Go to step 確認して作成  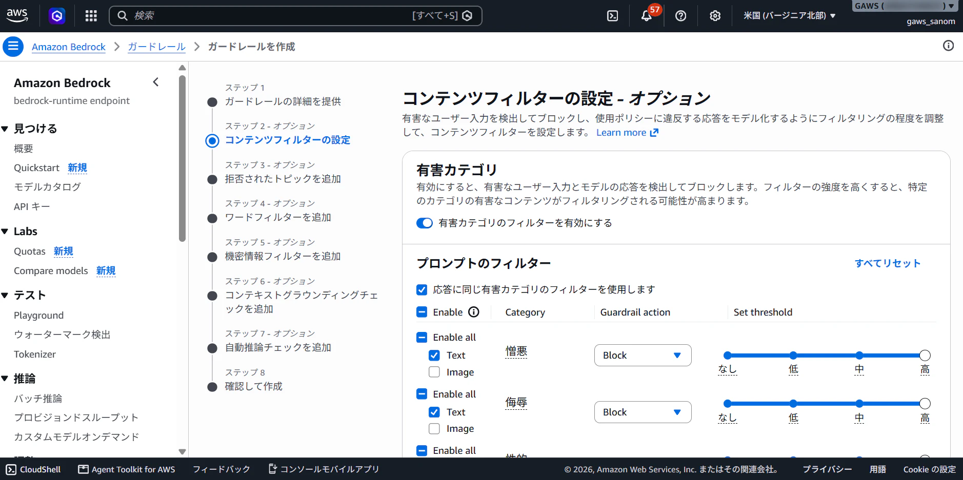(x=254, y=386)
